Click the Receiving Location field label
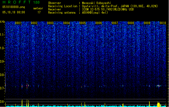This screenshot has width=169, height=107. pyautogui.click(x=63, y=6)
